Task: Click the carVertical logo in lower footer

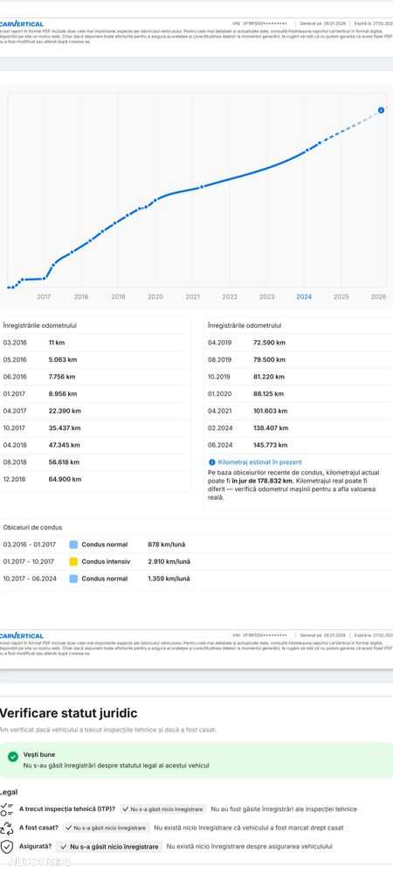Action: pyautogui.click(x=21, y=635)
